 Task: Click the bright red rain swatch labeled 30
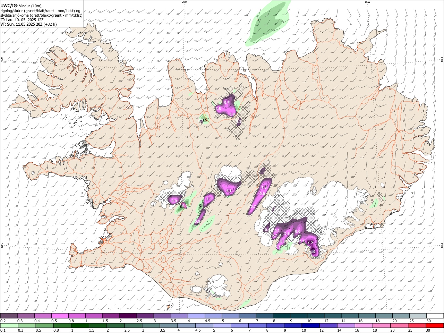435,326
